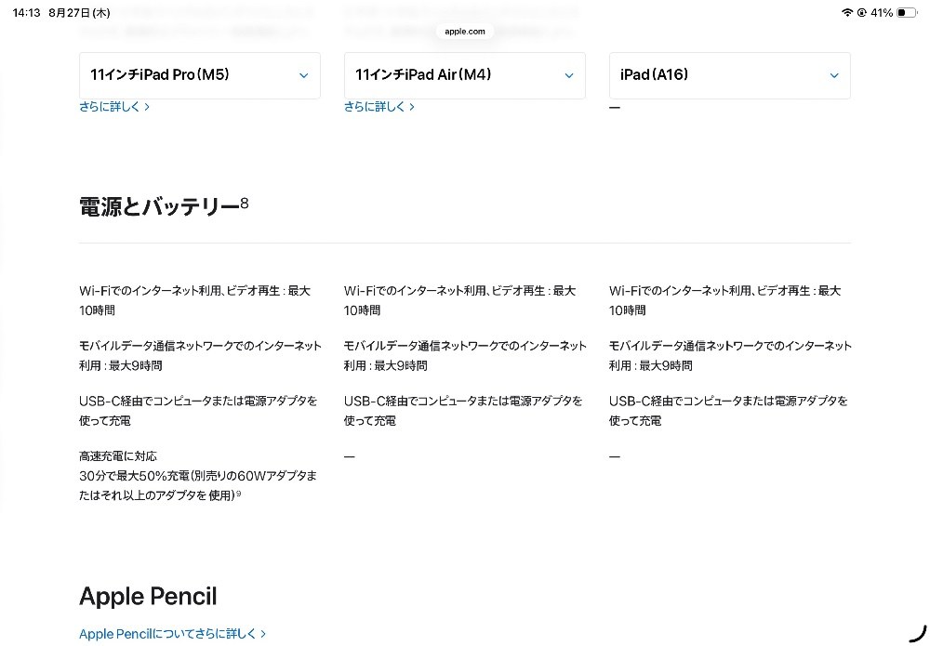930x646 pixels.
Task: Tap the 14:13 clock in status bar
Action: coord(26,12)
